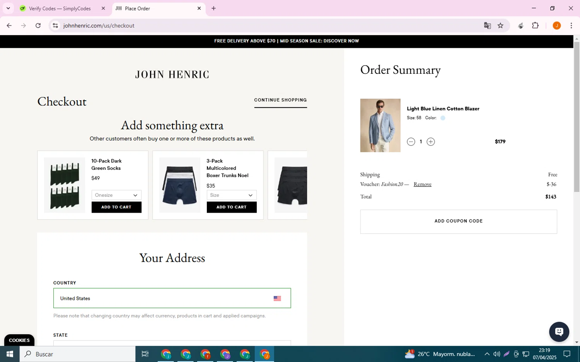Close the Place Order tab
The image size is (580, 362).
click(x=199, y=8)
